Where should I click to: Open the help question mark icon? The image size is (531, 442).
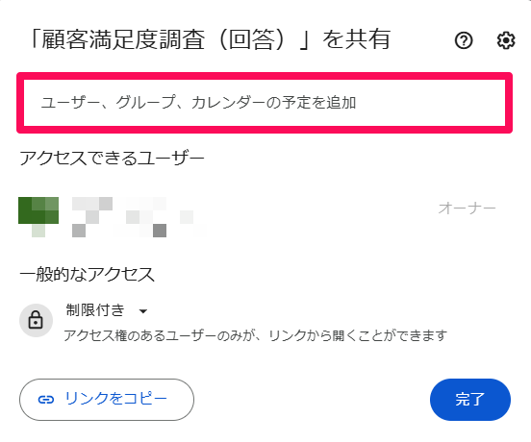point(464,40)
